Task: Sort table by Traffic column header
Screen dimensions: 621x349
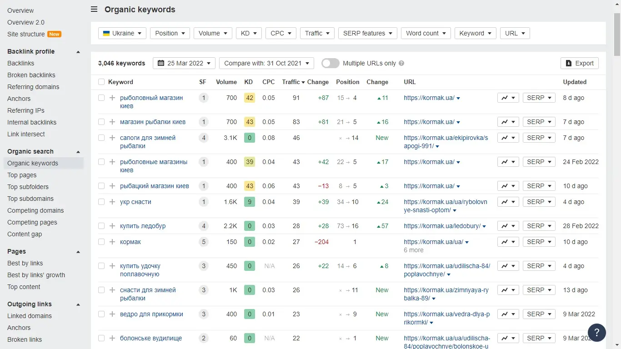Action: click(290, 82)
